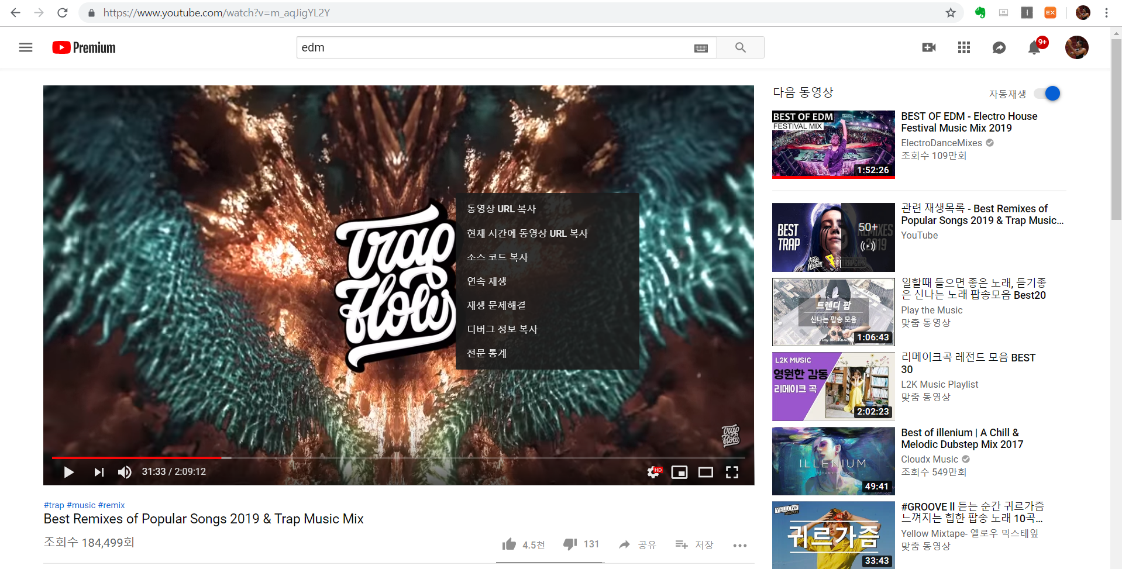This screenshot has height=569, width=1122.
Task: Go back with the browser back arrow
Action: tap(16, 12)
